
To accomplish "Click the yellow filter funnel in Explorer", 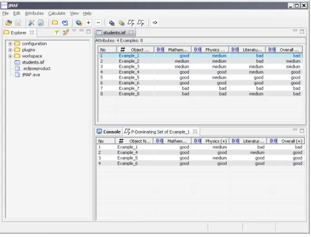I will pos(57,32).
